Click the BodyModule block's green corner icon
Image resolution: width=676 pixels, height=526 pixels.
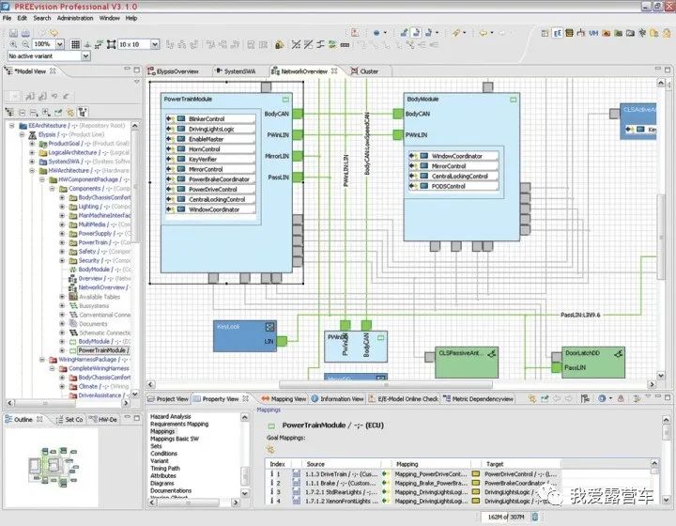click(513, 100)
